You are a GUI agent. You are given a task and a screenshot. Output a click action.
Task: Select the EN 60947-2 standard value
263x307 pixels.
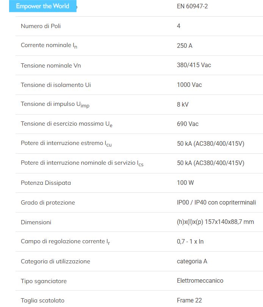pos(192,6)
